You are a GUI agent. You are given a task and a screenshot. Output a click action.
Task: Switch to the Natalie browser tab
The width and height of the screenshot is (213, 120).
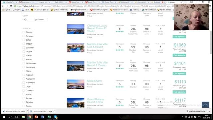pos(10,2)
